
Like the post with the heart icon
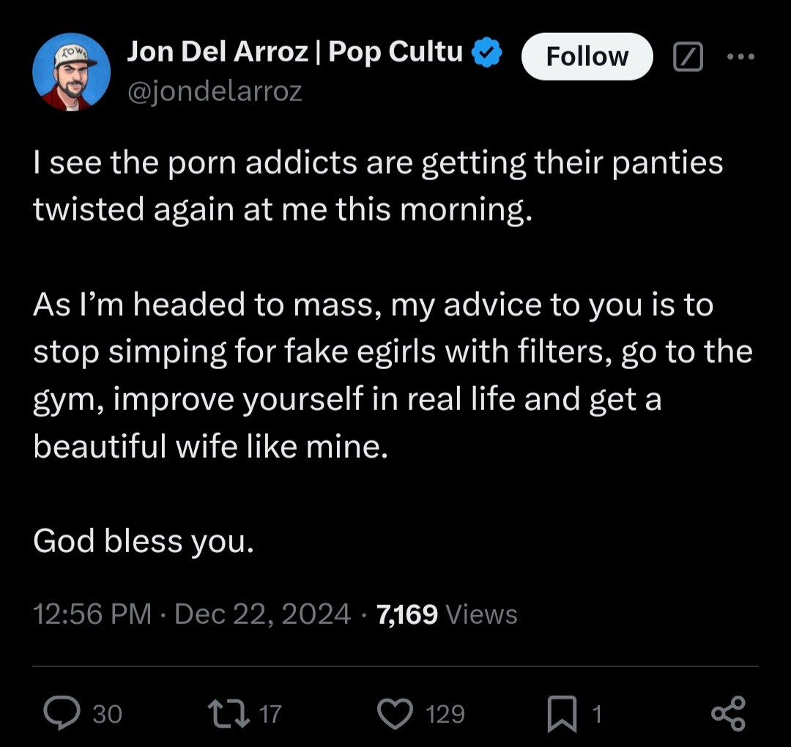click(x=395, y=713)
